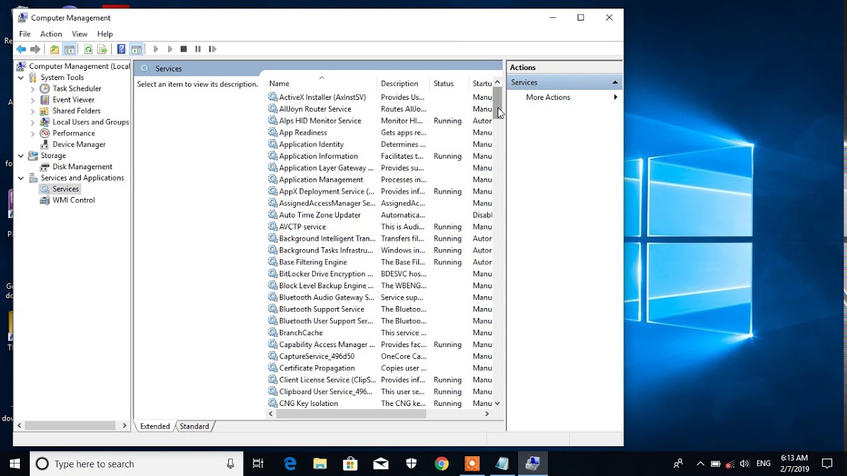
Task: Sort by the Description column header
Action: click(404, 83)
